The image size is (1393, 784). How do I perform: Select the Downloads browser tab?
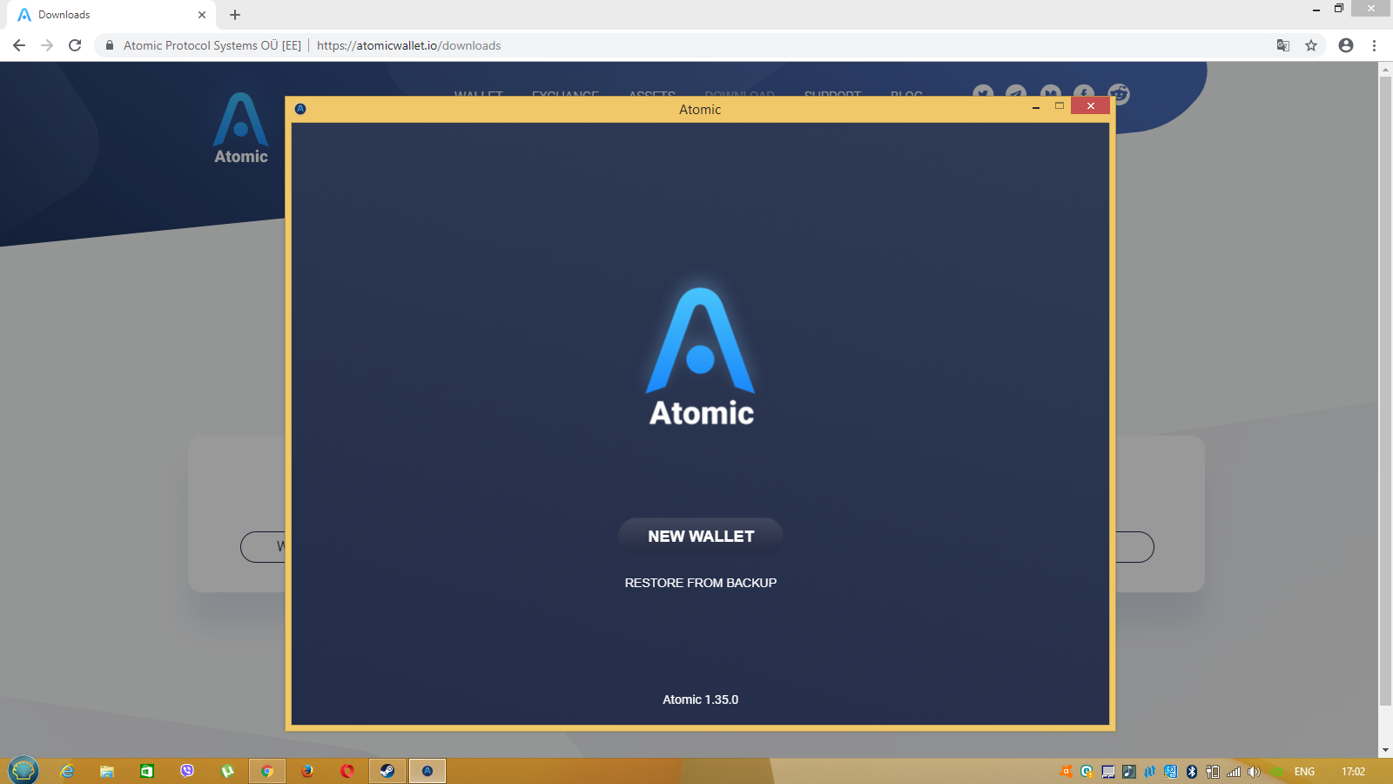click(109, 15)
